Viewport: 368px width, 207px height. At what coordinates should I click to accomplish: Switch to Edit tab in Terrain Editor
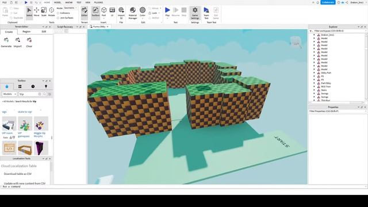coord(44,32)
